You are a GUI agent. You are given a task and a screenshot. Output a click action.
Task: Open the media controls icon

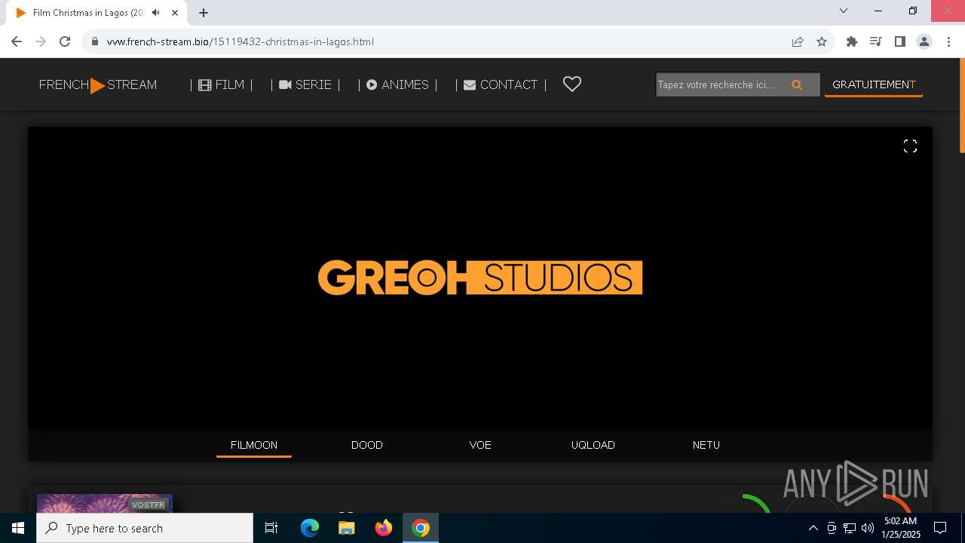pyautogui.click(x=876, y=41)
